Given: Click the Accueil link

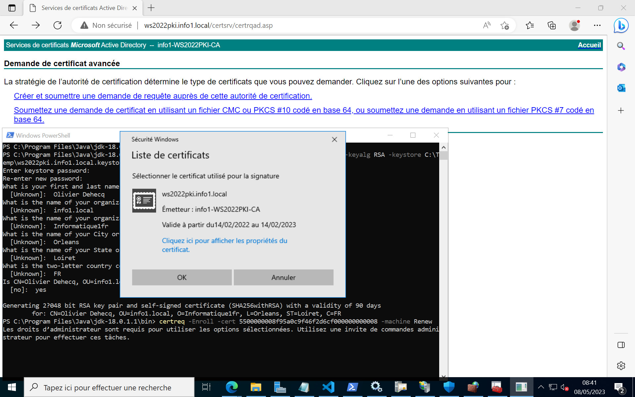Looking at the screenshot, I should pos(589,45).
